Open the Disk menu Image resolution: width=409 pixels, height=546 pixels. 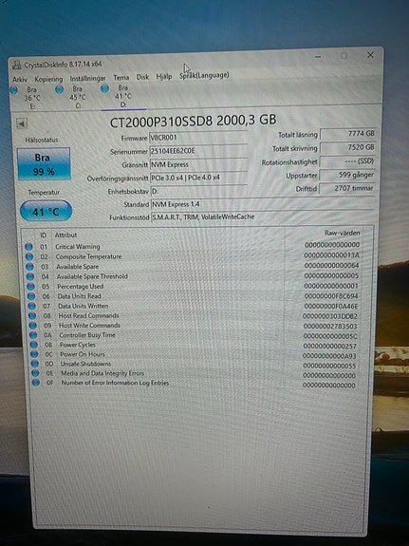(x=142, y=77)
